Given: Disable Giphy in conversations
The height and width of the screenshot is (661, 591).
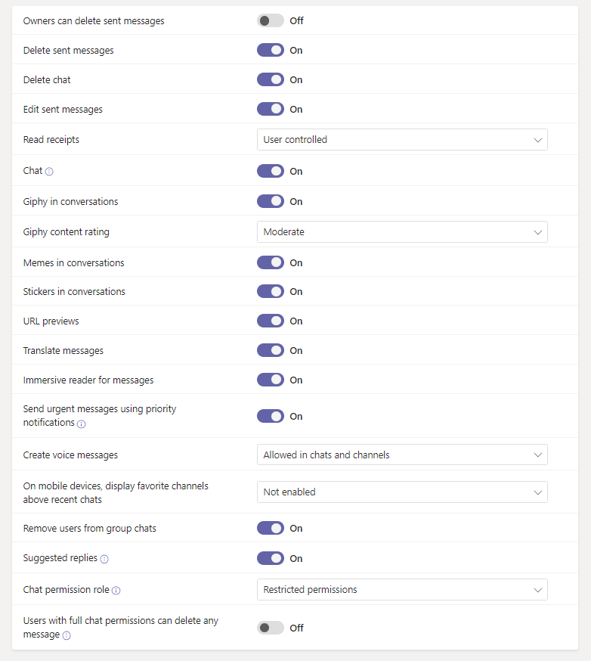Looking at the screenshot, I should pos(271,201).
